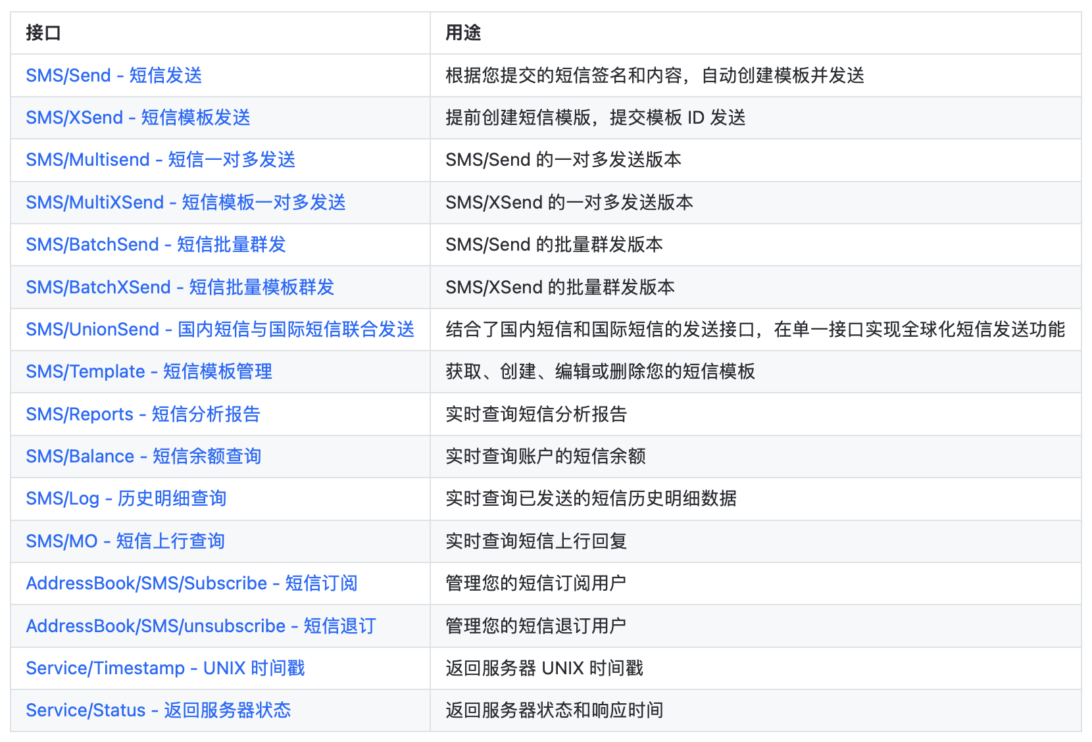The image size is (1092, 742).
Task: Open the Service/Timestamp UNIX 时间戳 link
Action: [165, 668]
